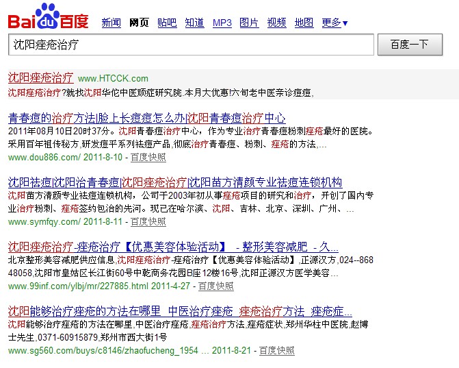Expand the 更多 dropdown menu
459x368 pixels.
point(335,23)
